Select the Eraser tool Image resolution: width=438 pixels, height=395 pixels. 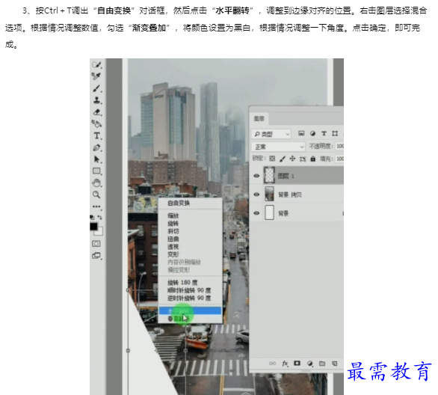97,112
